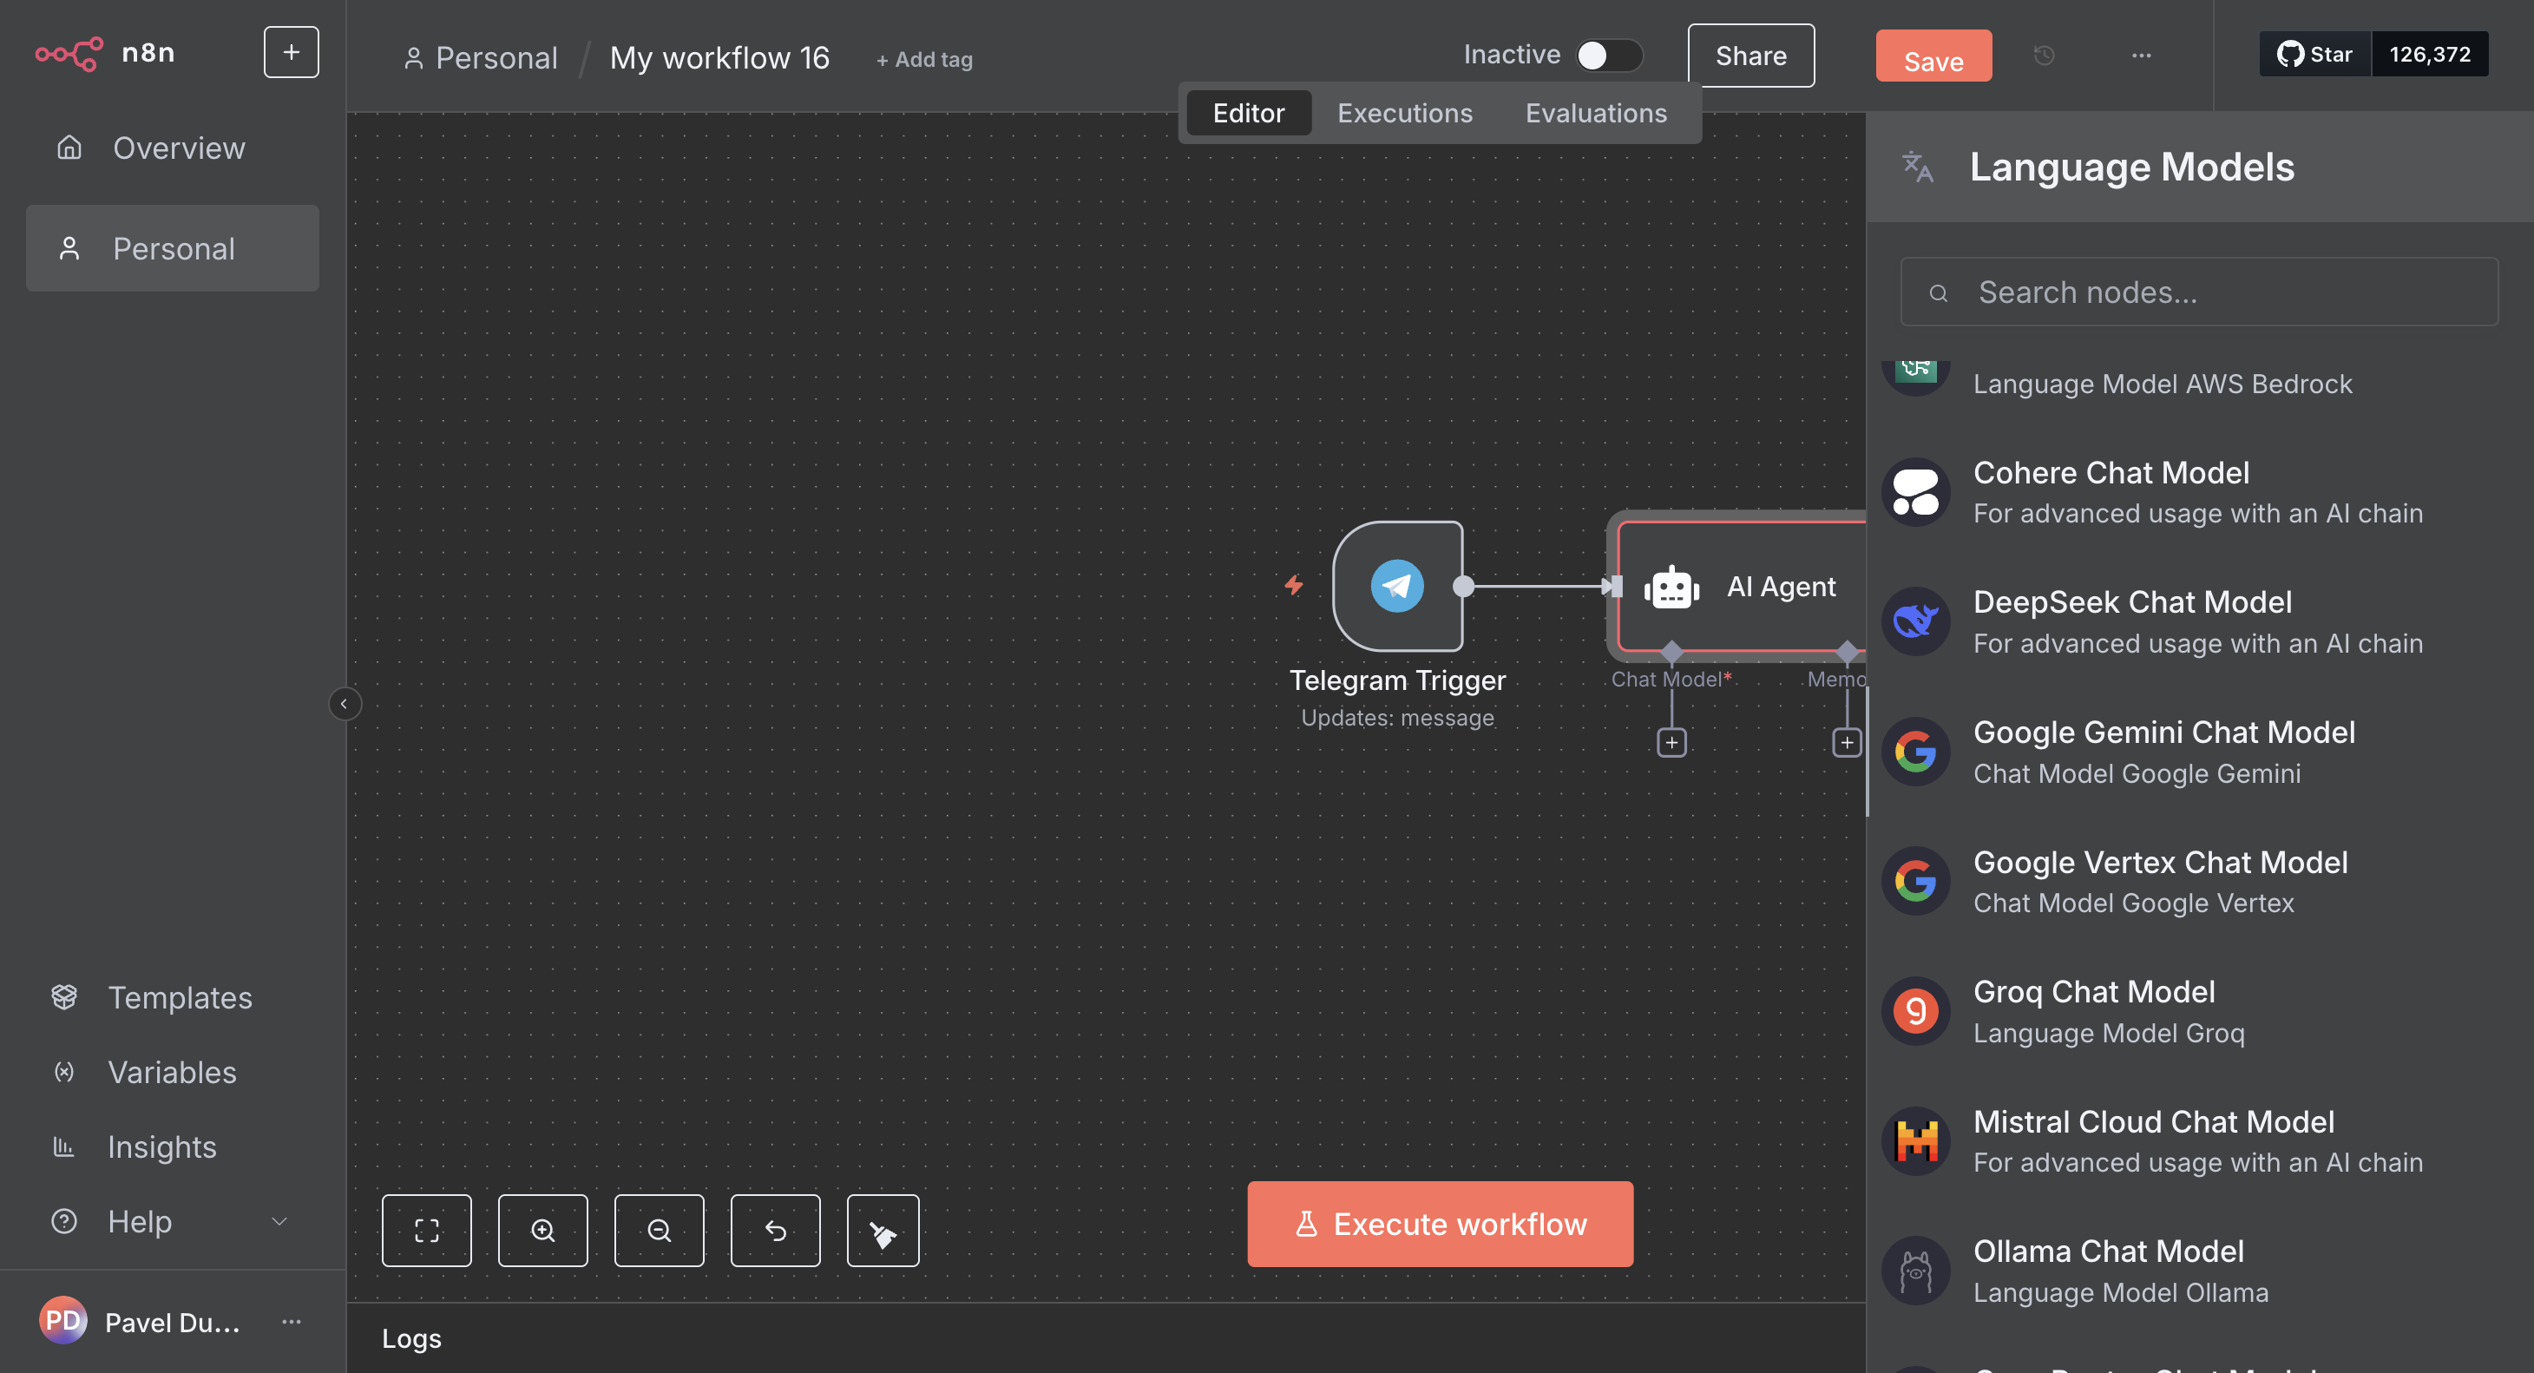Click the tidy up workflow broom icon
This screenshot has width=2534, height=1373.
point(883,1231)
